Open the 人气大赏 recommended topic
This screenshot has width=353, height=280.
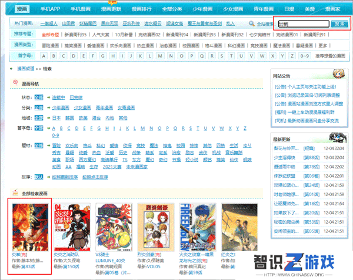click(101, 35)
